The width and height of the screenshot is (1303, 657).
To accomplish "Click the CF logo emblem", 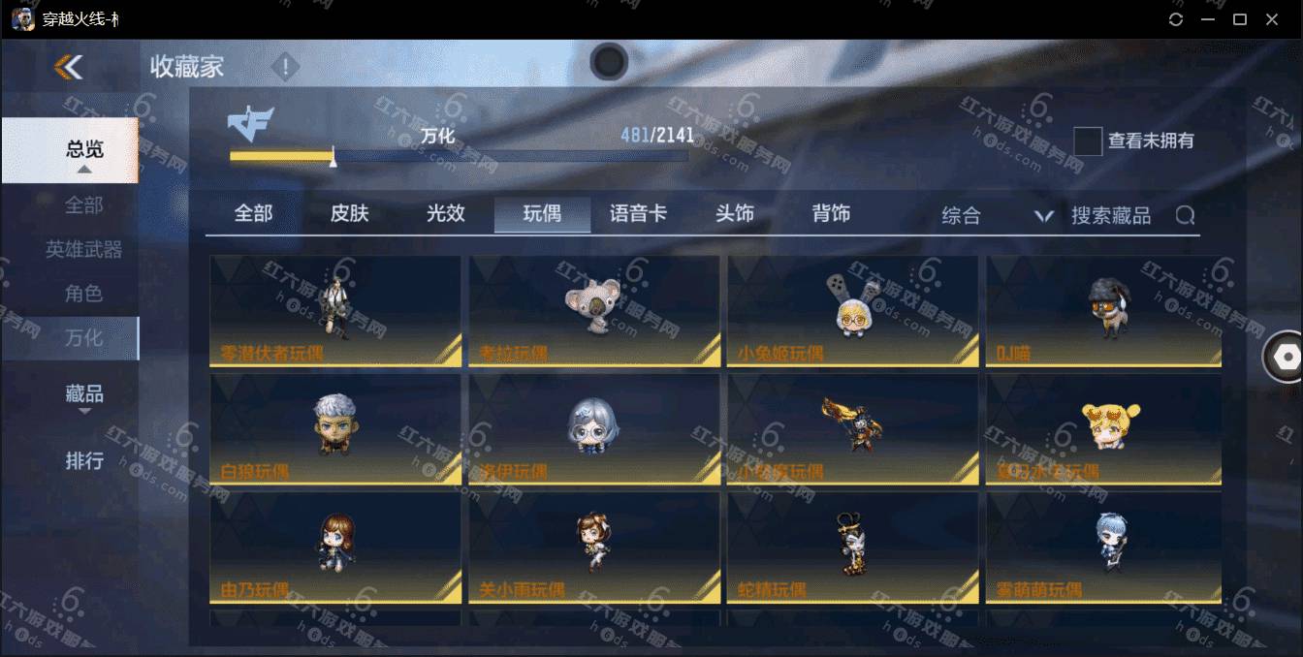I will click(250, 124).
